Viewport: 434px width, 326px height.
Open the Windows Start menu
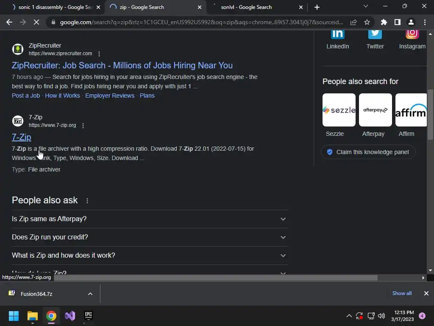pyautogui.click(x=14, y=316)
